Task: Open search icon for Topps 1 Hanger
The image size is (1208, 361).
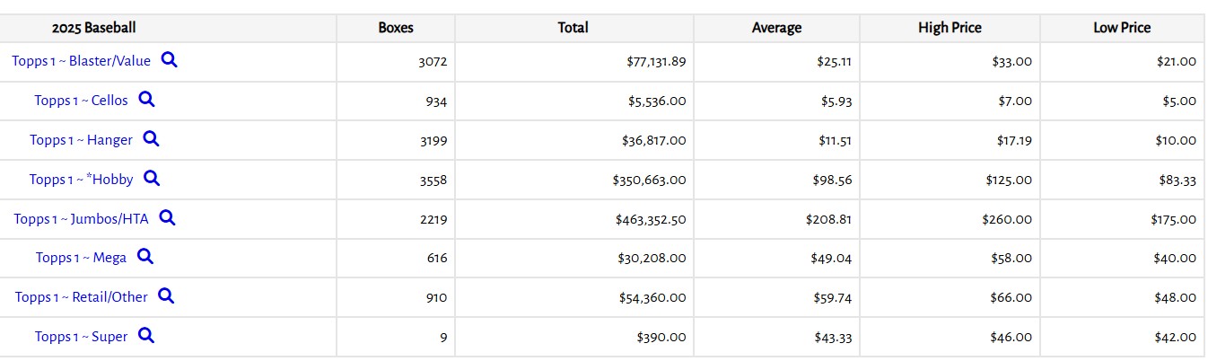Action: 151,139
